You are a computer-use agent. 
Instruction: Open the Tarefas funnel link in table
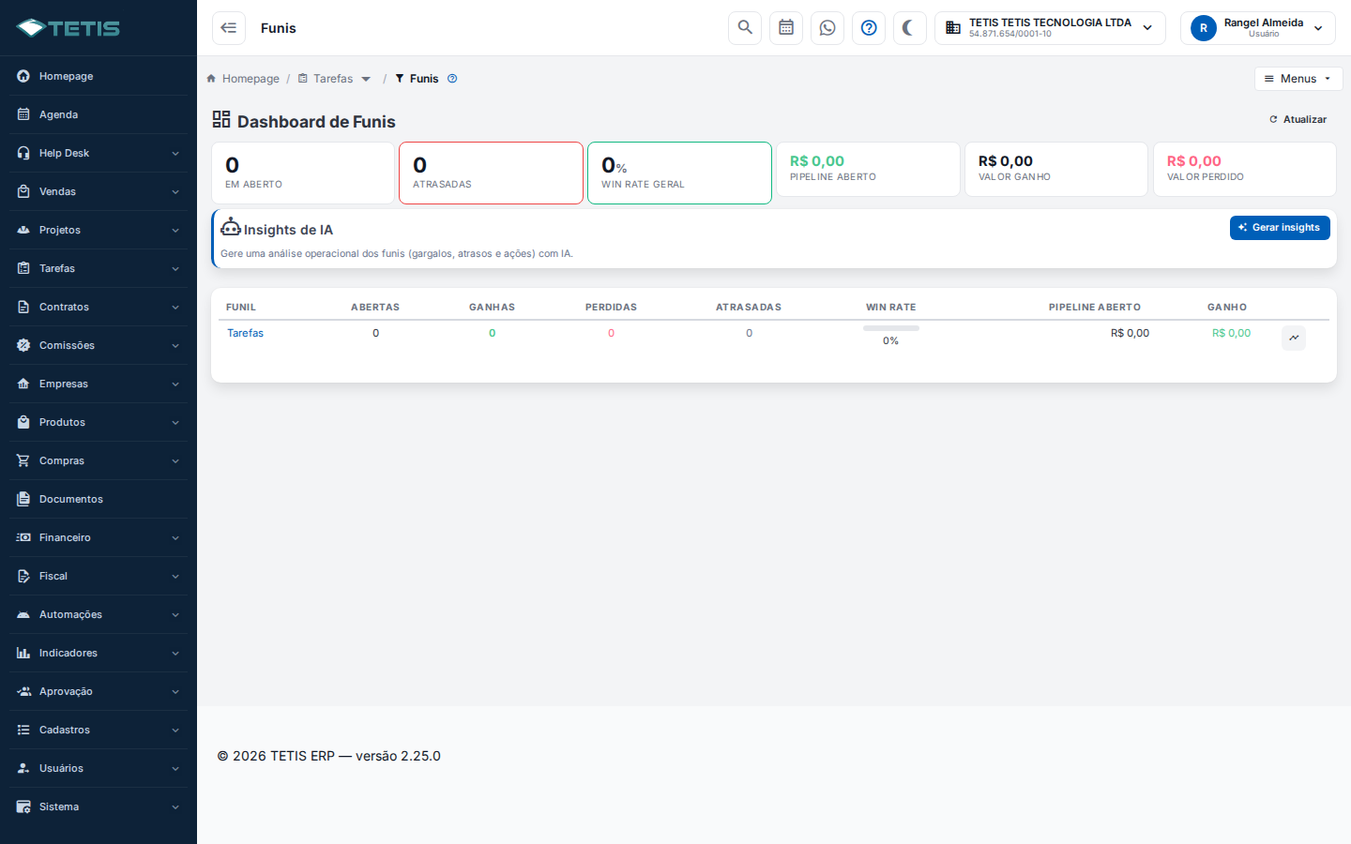(245, 333)
